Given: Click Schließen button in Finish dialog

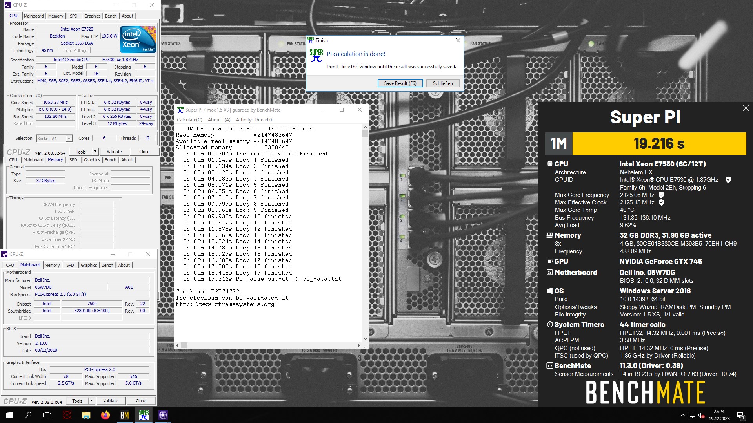Looking at the screenshot, I should (x=443, y=83).
